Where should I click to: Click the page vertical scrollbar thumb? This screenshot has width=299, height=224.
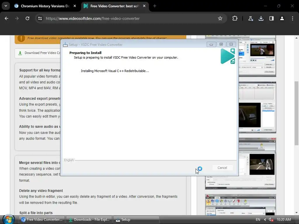296,113
